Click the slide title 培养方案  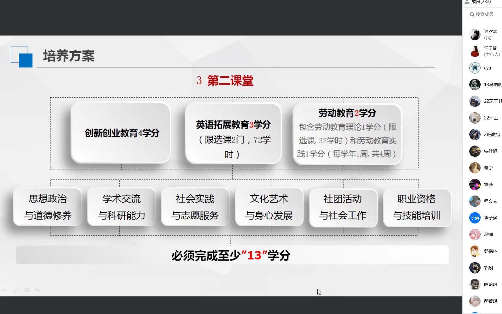coord(69,56)
